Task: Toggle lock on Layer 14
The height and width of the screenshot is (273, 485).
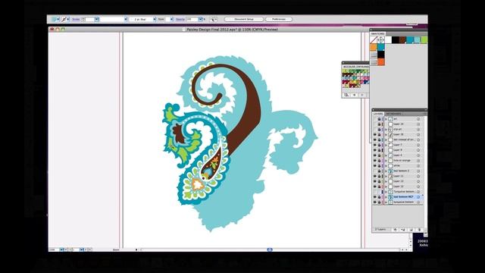Action: (x=379, y=124)
